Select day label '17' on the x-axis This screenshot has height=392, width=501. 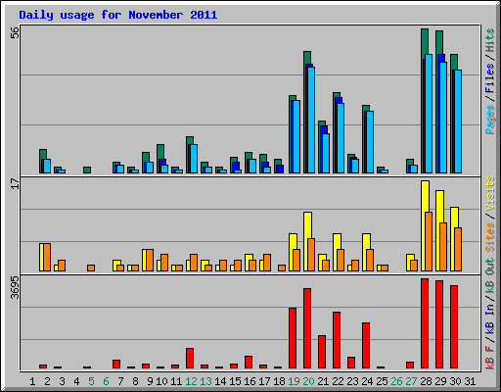coord(264,381)
